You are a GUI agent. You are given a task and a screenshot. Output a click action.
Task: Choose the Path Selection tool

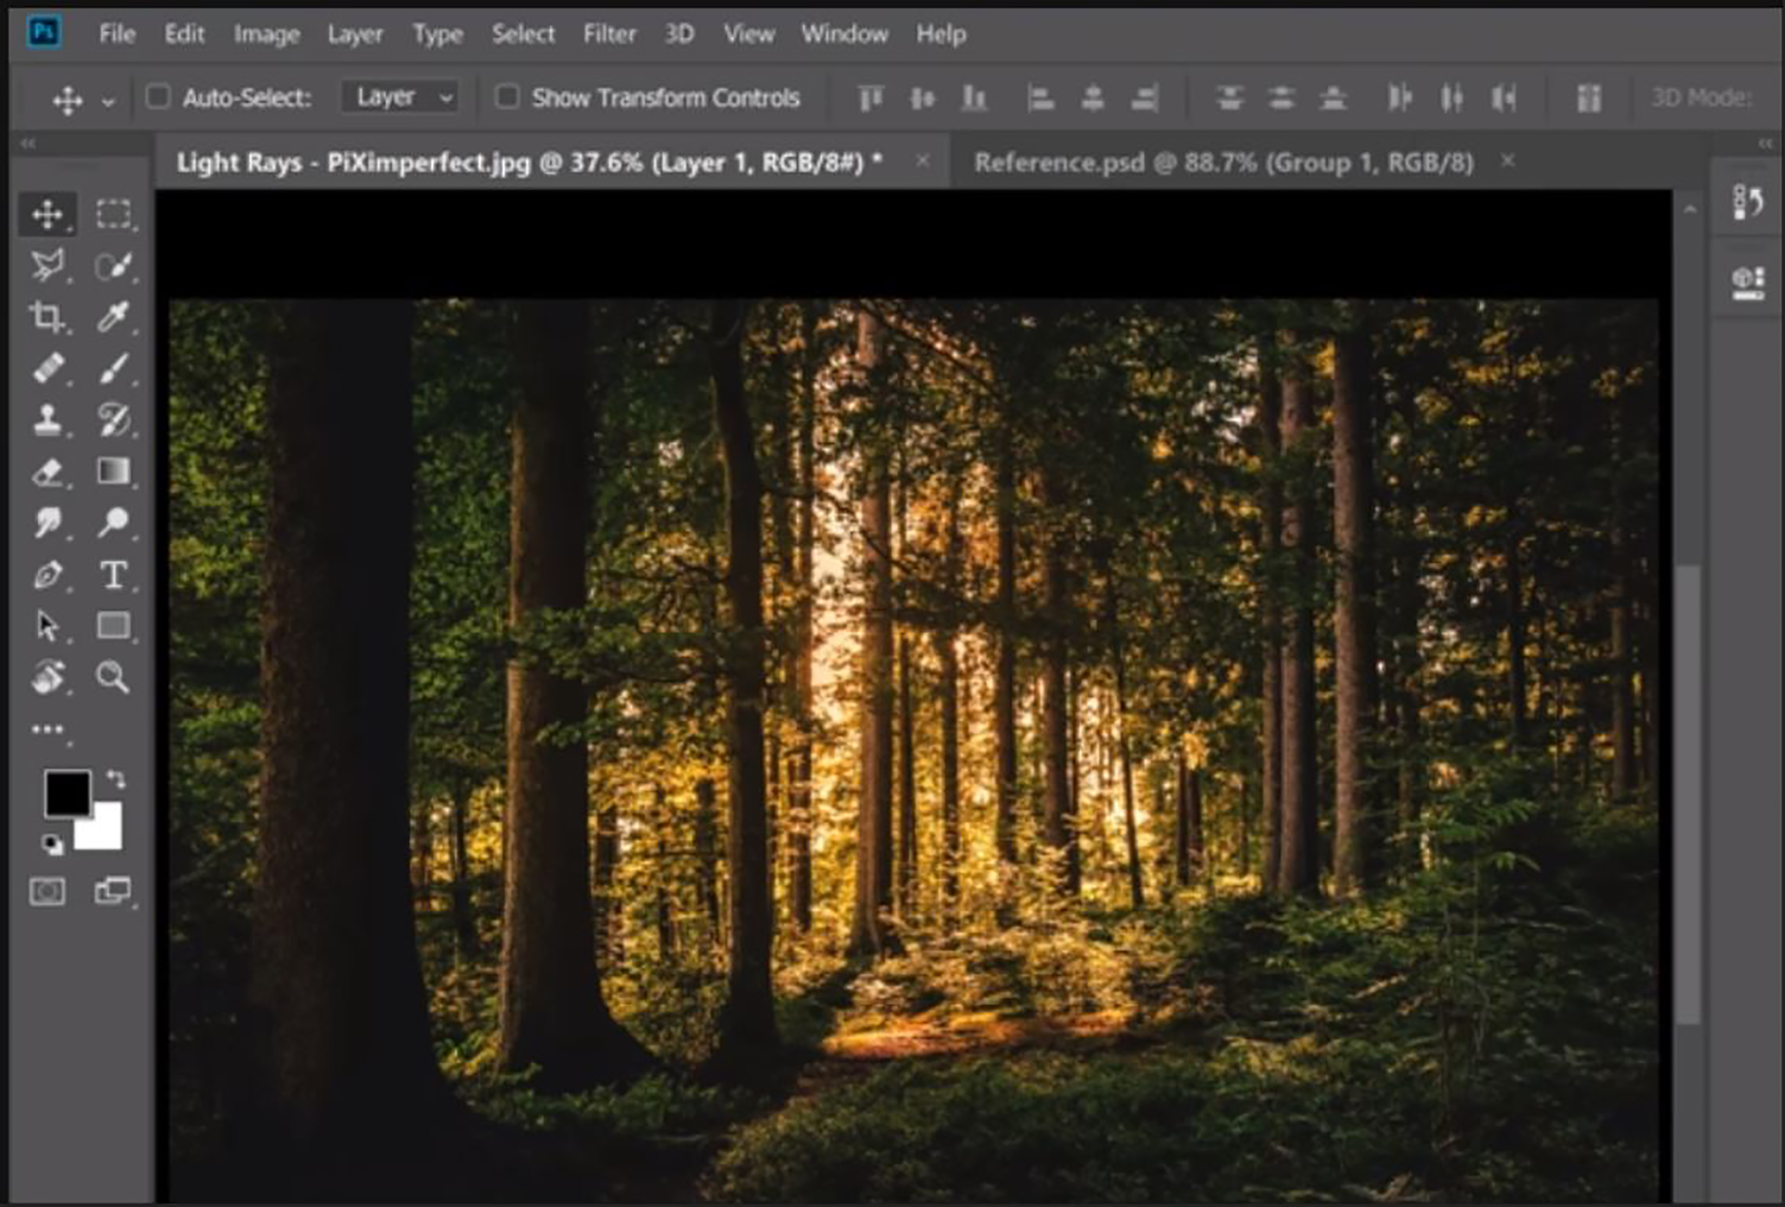[47, 626]
